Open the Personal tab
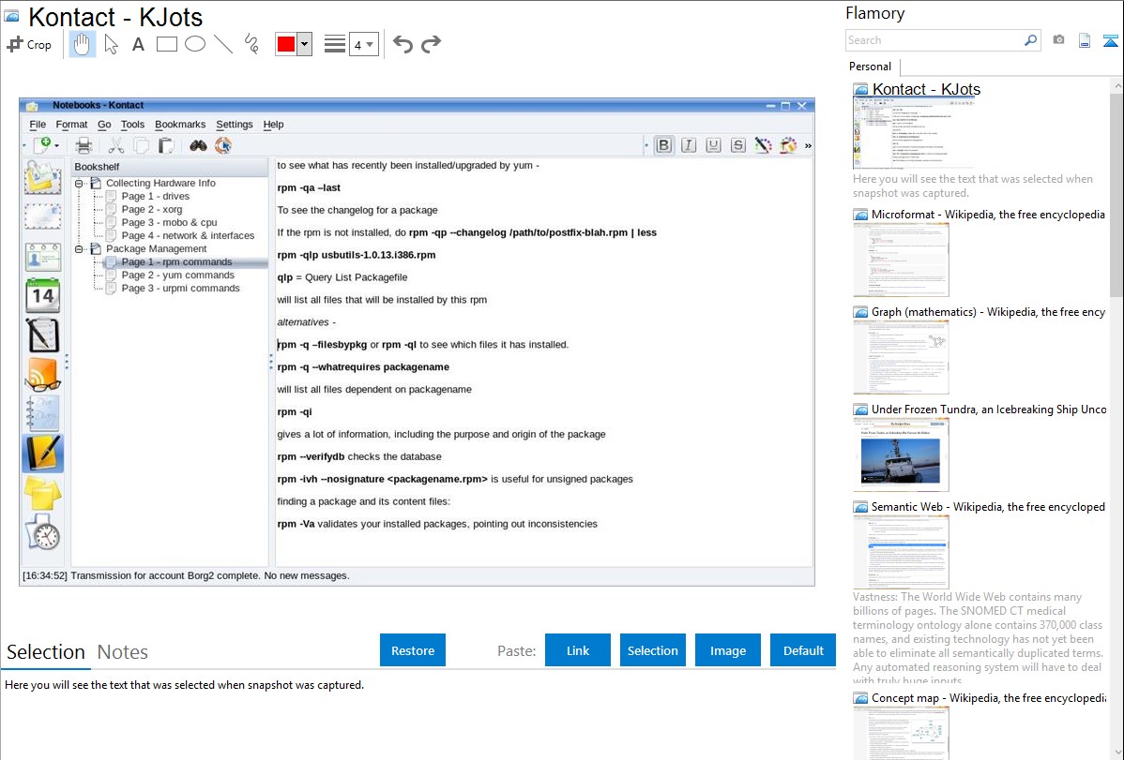The width and height of the screenshot is (1124, 760). tap(870, 67)
